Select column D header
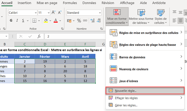187x111 pixels. click(x=45, y=44)
